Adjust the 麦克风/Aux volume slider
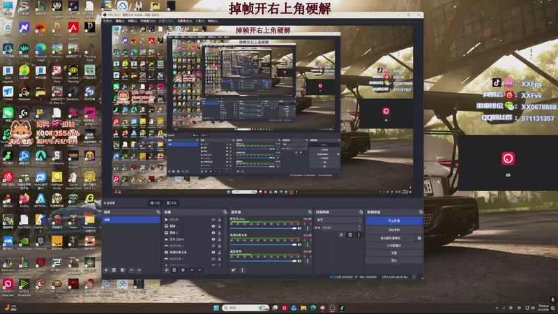 pos(264,228)
